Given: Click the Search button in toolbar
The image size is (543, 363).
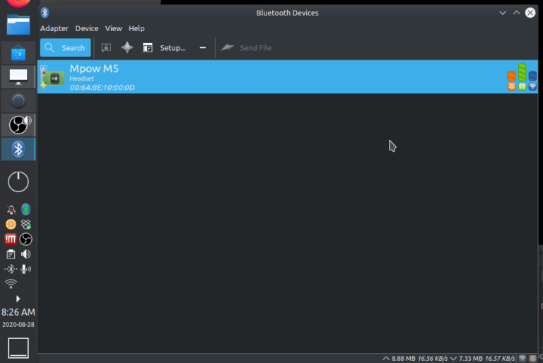Looking at the screenshot, I should pos(65,48).
